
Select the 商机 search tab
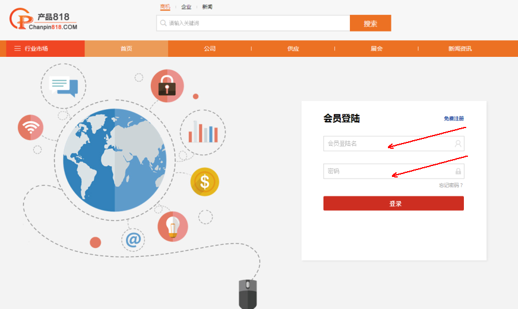pos(165,7)
